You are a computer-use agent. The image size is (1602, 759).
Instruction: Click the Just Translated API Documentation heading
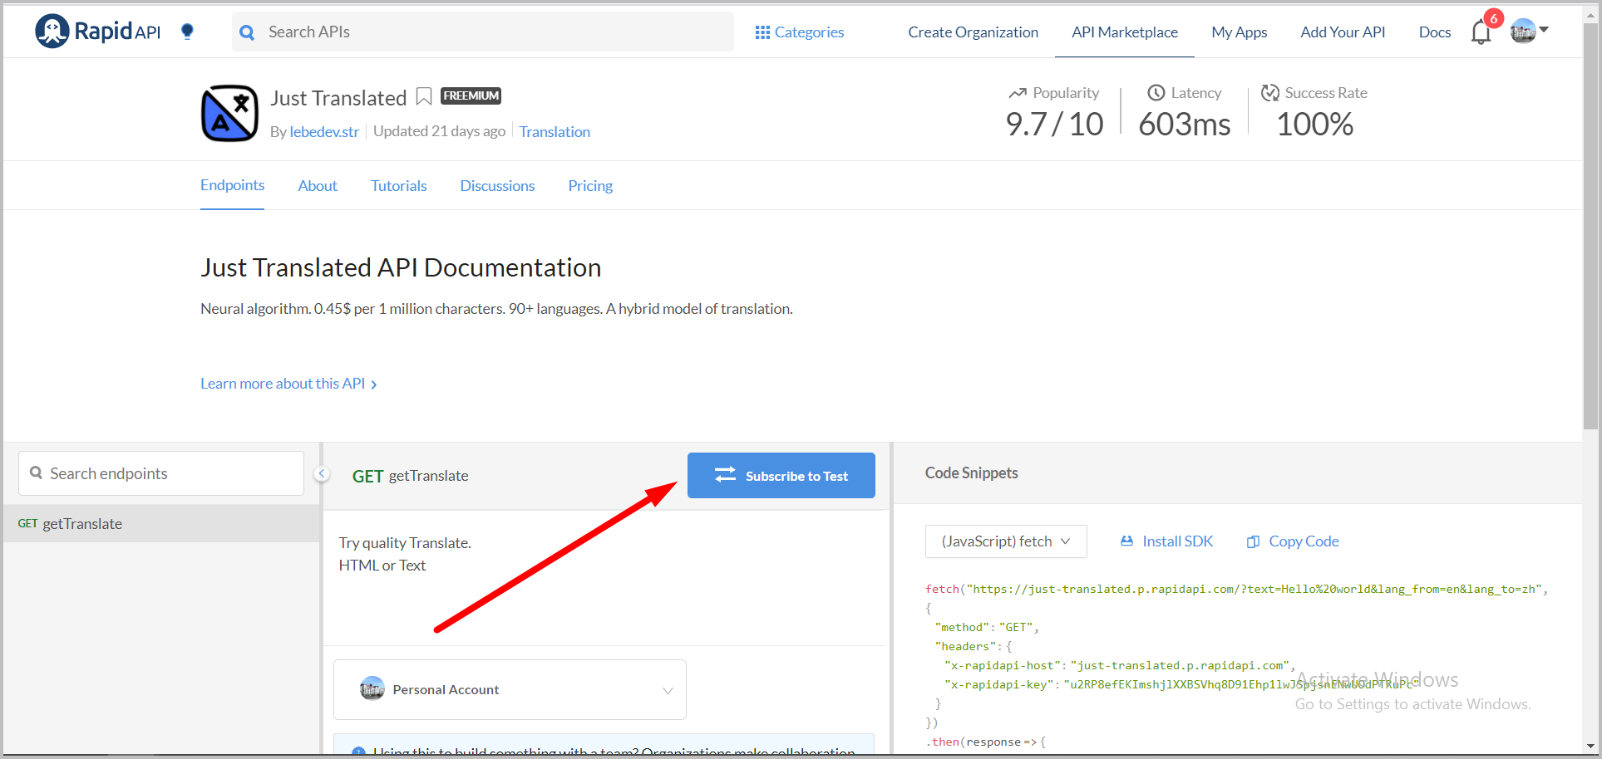pyautogui.click(x=401, y=267)
